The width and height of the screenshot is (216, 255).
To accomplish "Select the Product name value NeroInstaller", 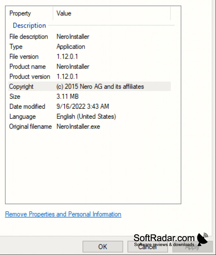I will pos(73,67).
